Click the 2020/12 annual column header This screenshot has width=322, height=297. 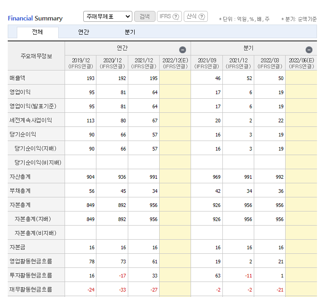[x=112, y=63]
